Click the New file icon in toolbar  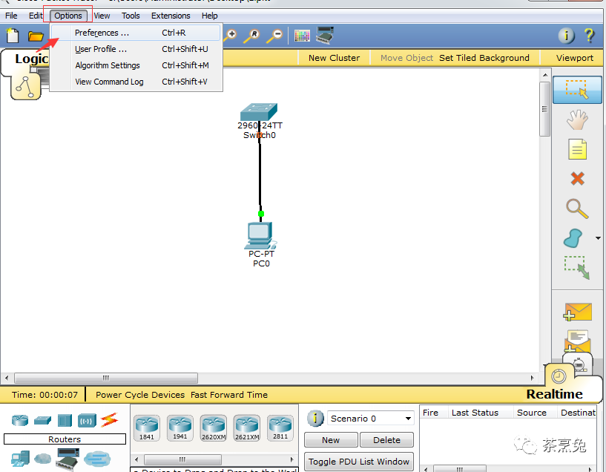[13, 36]
